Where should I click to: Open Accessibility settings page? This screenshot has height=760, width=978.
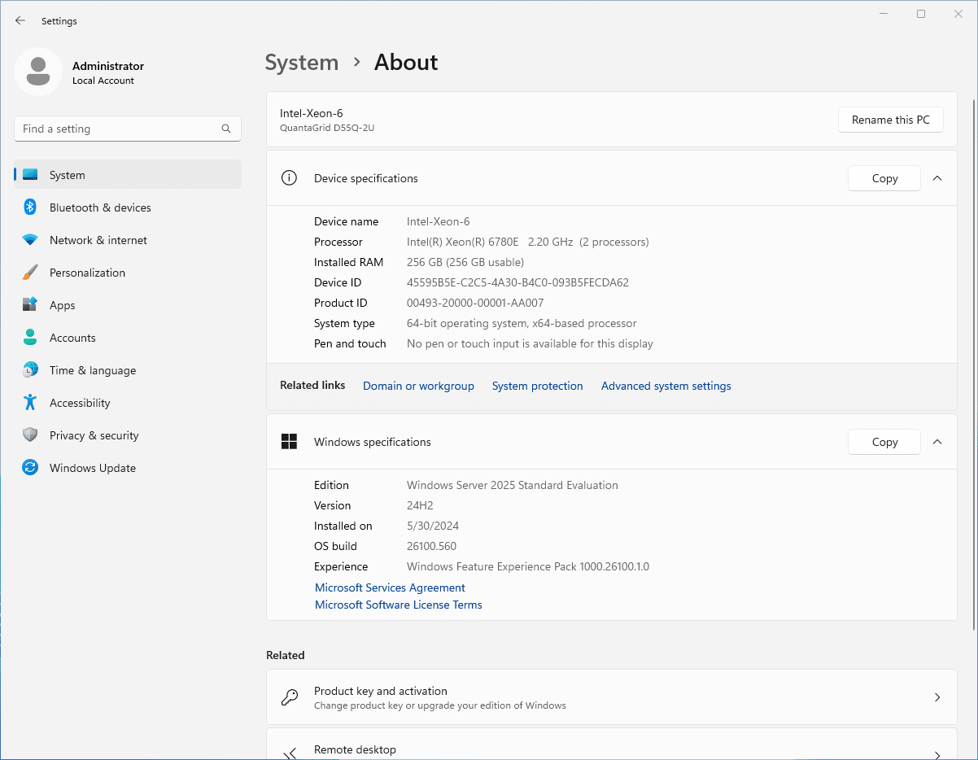tap(128, 403)
